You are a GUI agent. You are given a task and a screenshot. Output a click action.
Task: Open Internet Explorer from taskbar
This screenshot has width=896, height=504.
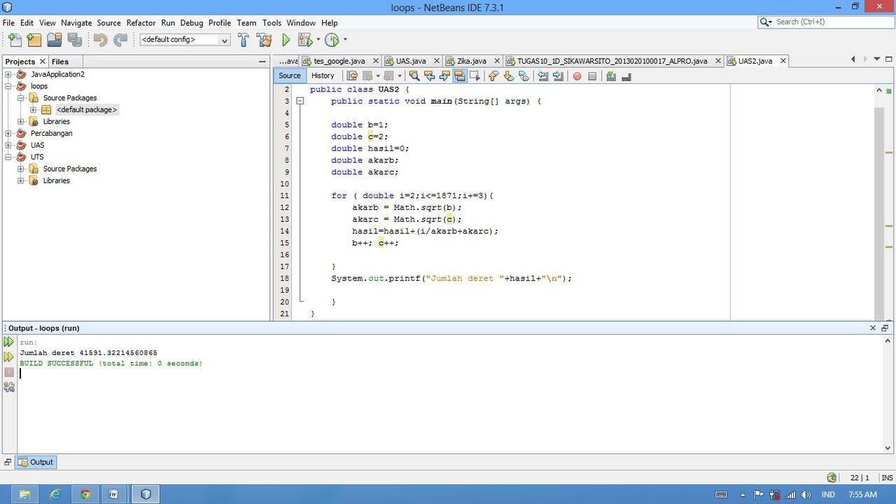[x=55, y=494]
